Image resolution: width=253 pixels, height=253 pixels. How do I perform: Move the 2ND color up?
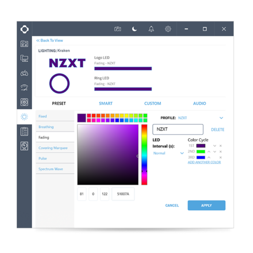coord(209,152)
